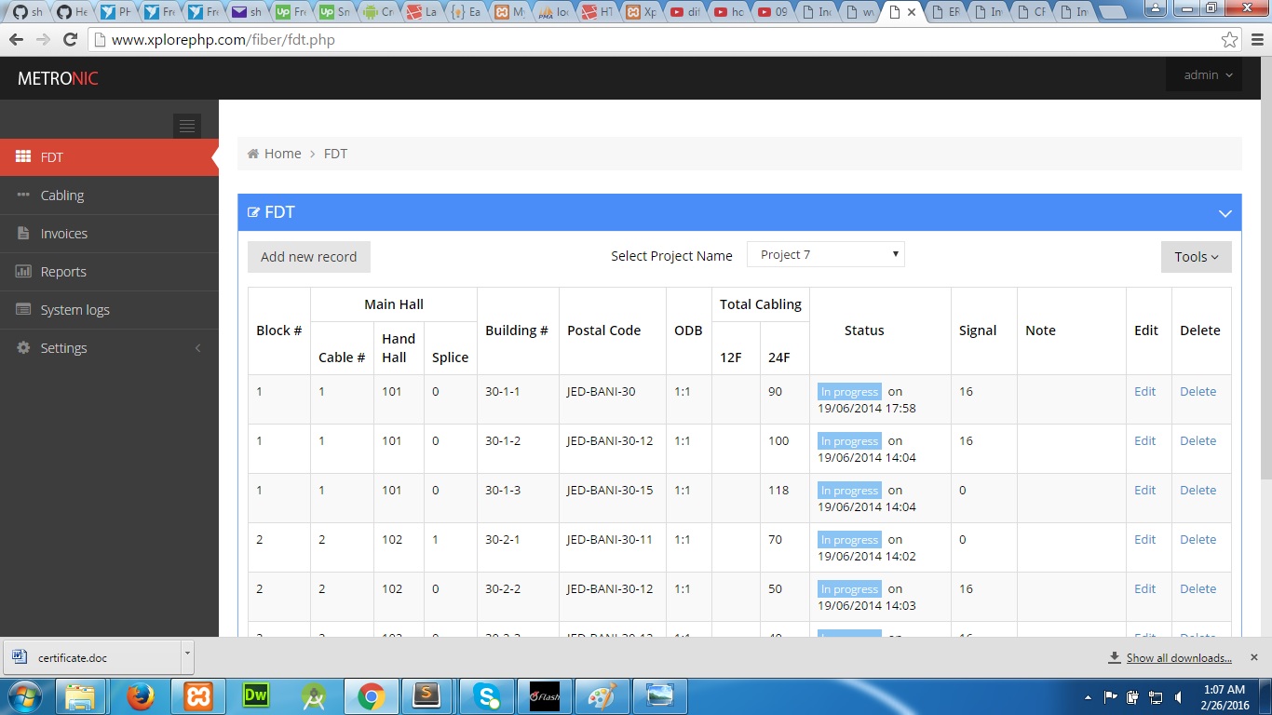The height and width of the screenshot is (715, 1272).
Task: Launch Skype from the taskbar
Action: 487,695
